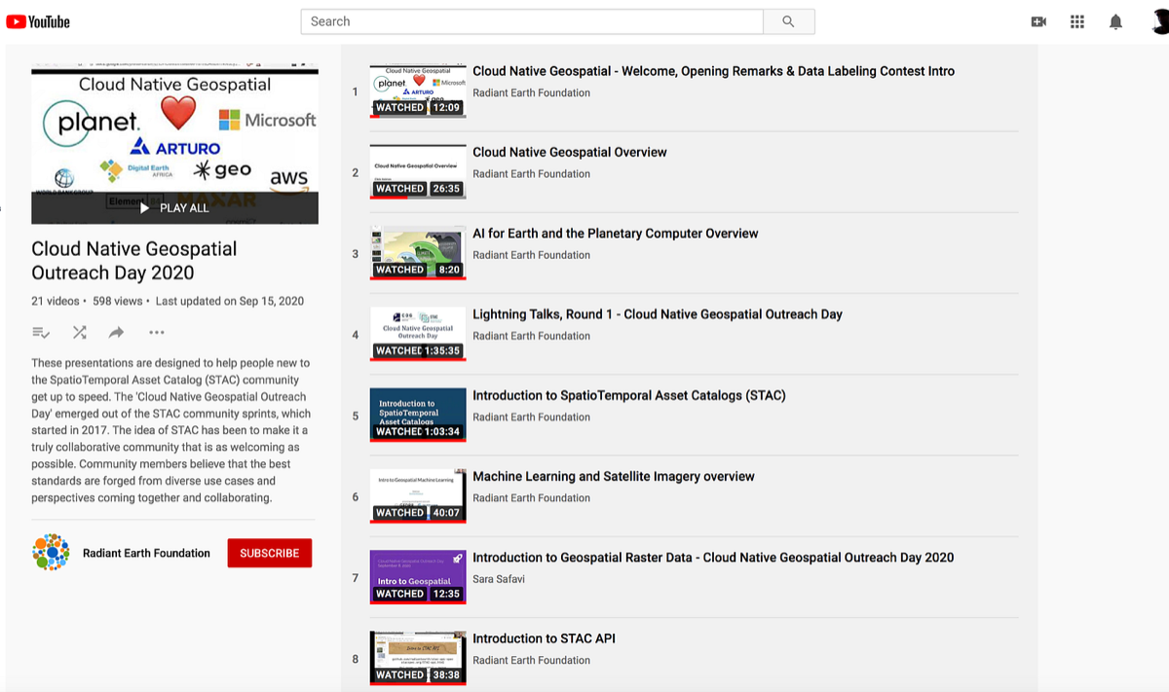Share the playlist with arrow icon
Viewport: 1169px width, 692px height.
116,333
